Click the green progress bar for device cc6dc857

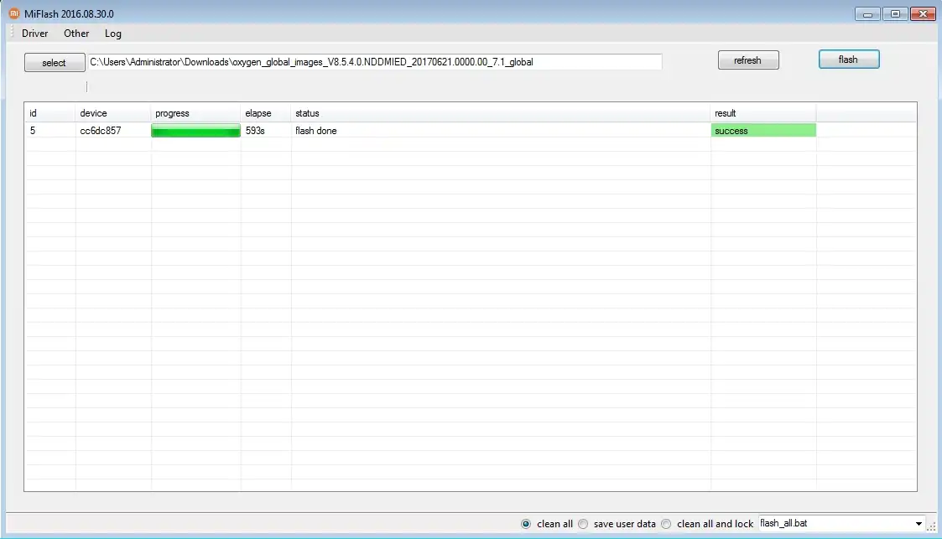coord(195,131)
